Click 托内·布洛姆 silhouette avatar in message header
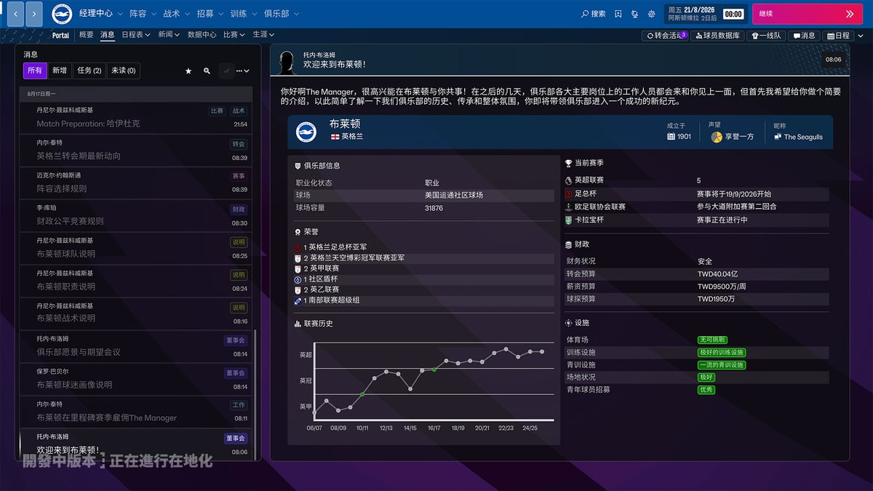This screenshot has width=873, height=491. coord(287,62)
